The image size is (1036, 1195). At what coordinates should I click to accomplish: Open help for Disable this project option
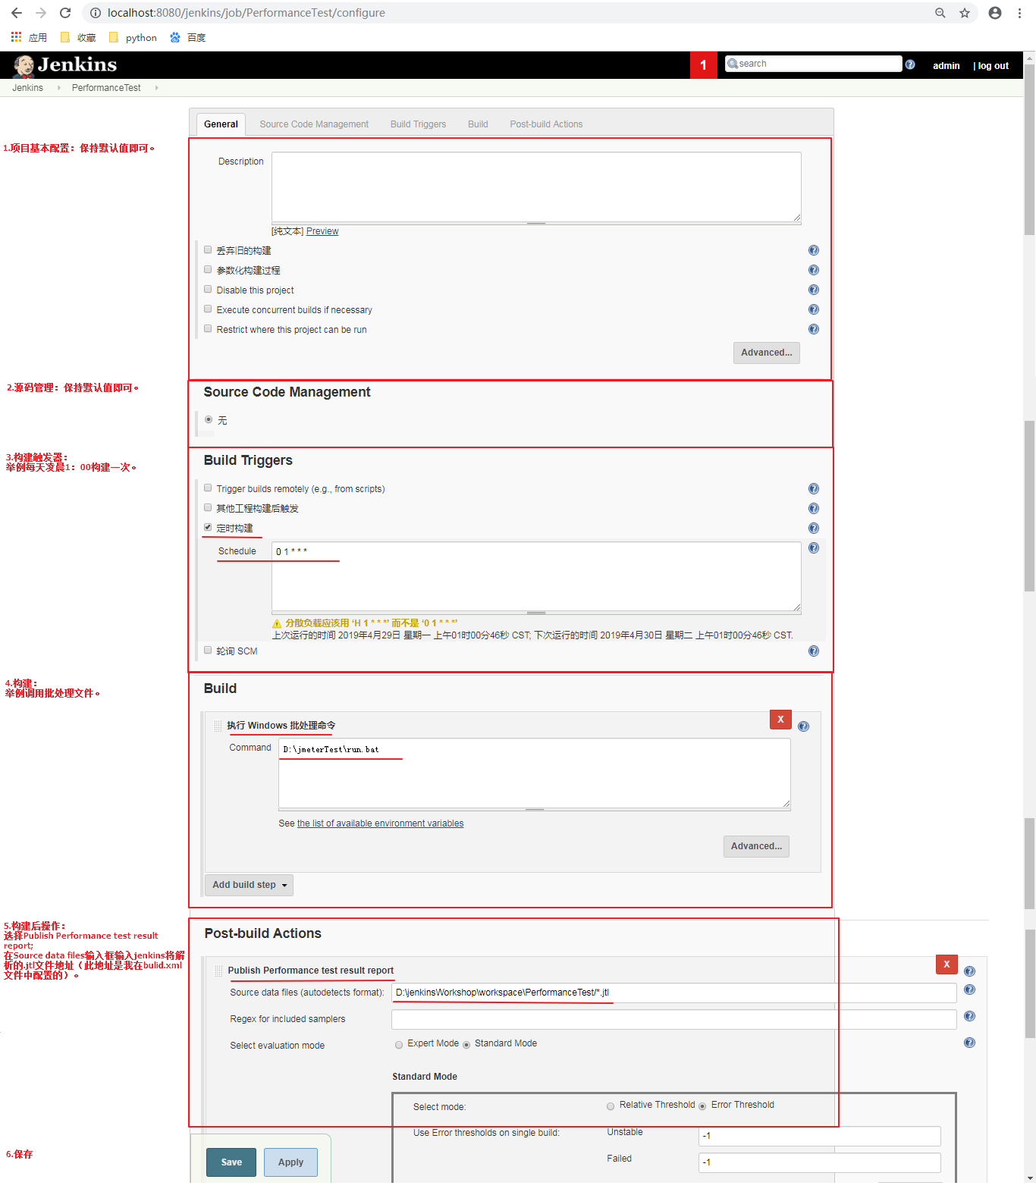pos(813,290)
